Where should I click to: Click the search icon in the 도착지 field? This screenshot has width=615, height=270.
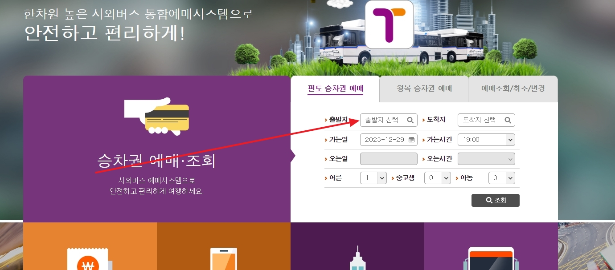pos(508,120)
